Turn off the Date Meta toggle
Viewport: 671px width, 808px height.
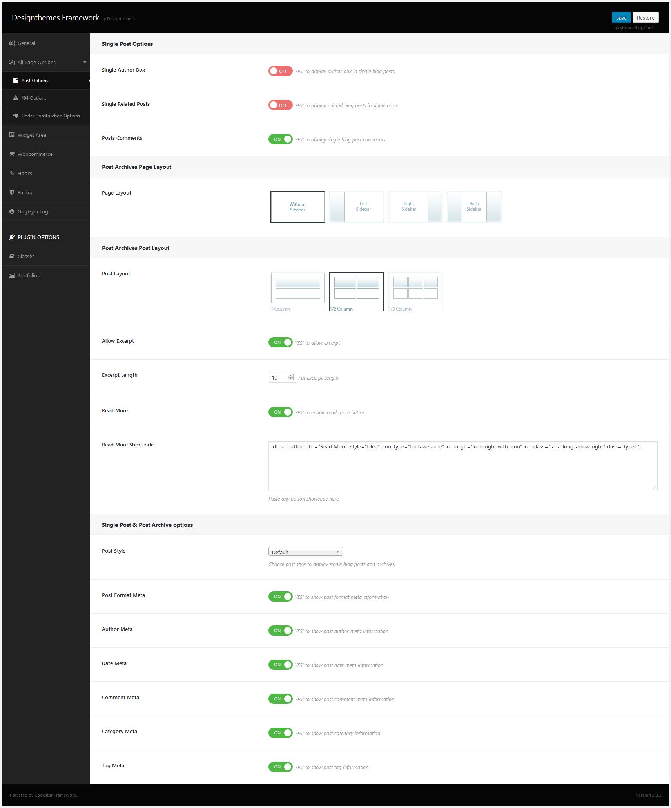point(280,665)
